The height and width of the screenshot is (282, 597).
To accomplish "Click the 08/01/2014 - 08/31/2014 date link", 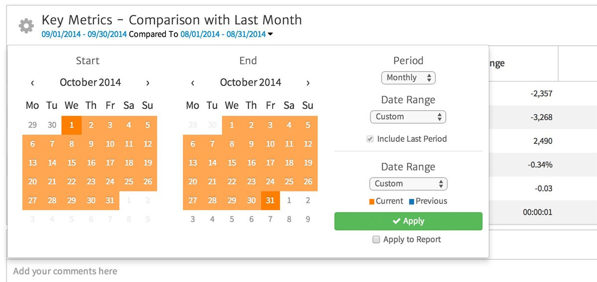I will click(x=223, y=34).
